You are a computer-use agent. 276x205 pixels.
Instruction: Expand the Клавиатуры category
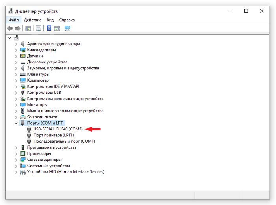(x=16, y=75)
